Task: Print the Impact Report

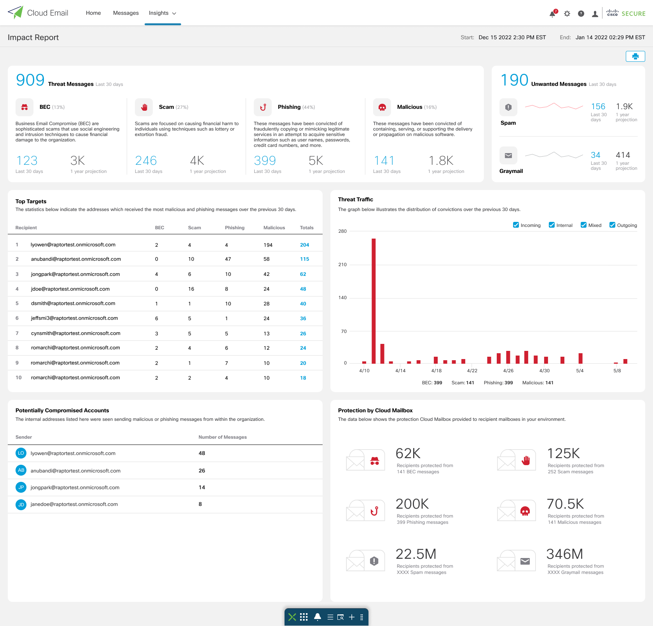Action: pos(636,56)
